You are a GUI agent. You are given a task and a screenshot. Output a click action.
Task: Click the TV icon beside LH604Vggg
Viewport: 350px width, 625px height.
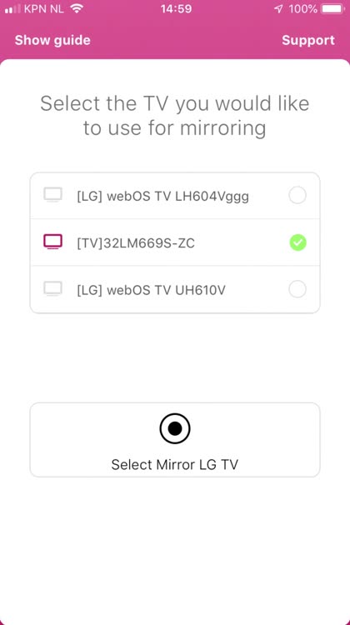[x=52, y=195]
